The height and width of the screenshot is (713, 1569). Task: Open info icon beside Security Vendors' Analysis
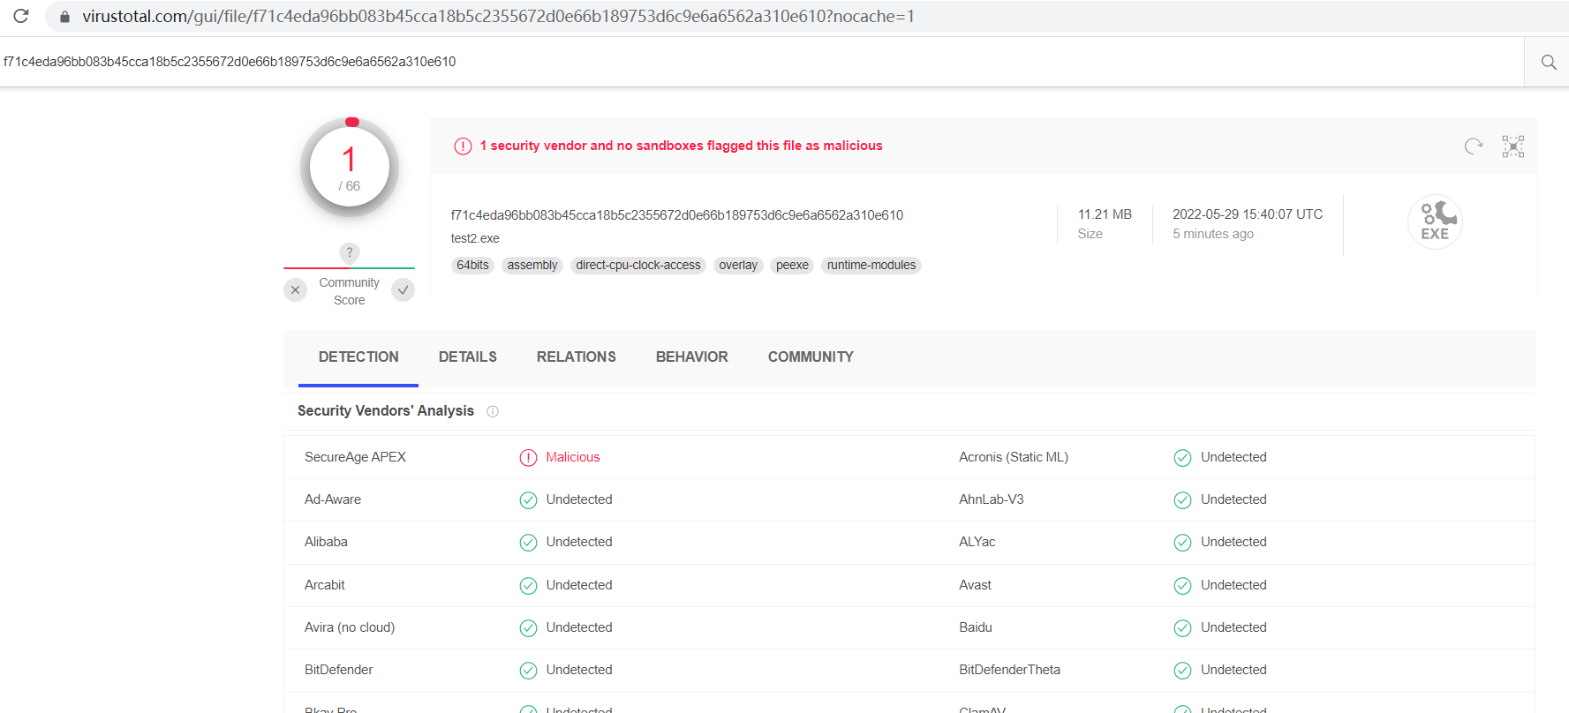tap(493, 411)
